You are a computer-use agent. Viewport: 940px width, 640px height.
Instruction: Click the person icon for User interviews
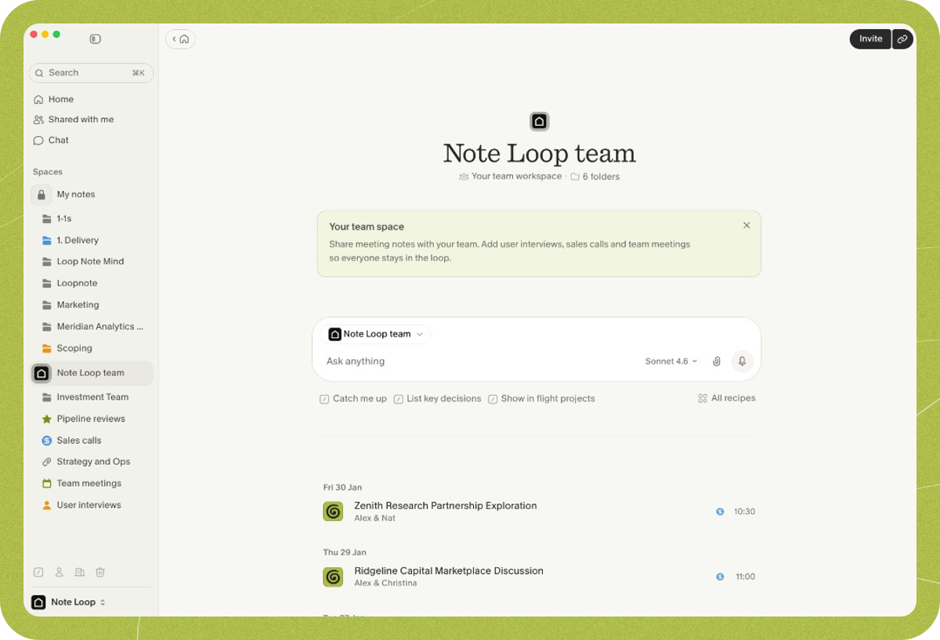point(47,505)
